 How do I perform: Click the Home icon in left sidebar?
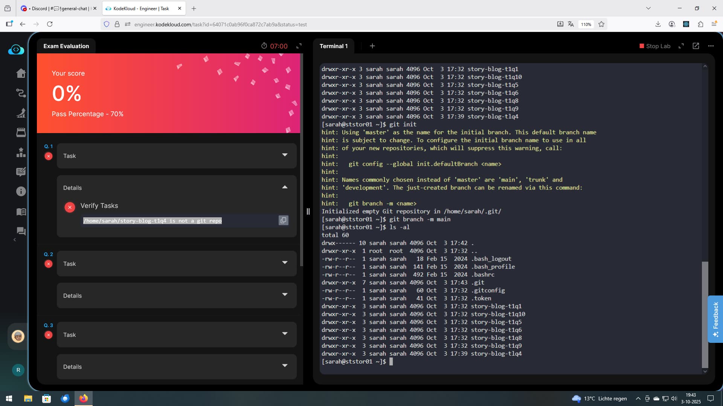21,73
